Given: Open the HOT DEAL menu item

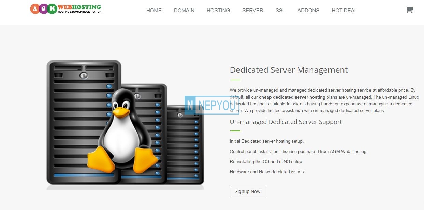Looking at the screenshot, I should 344,11.
